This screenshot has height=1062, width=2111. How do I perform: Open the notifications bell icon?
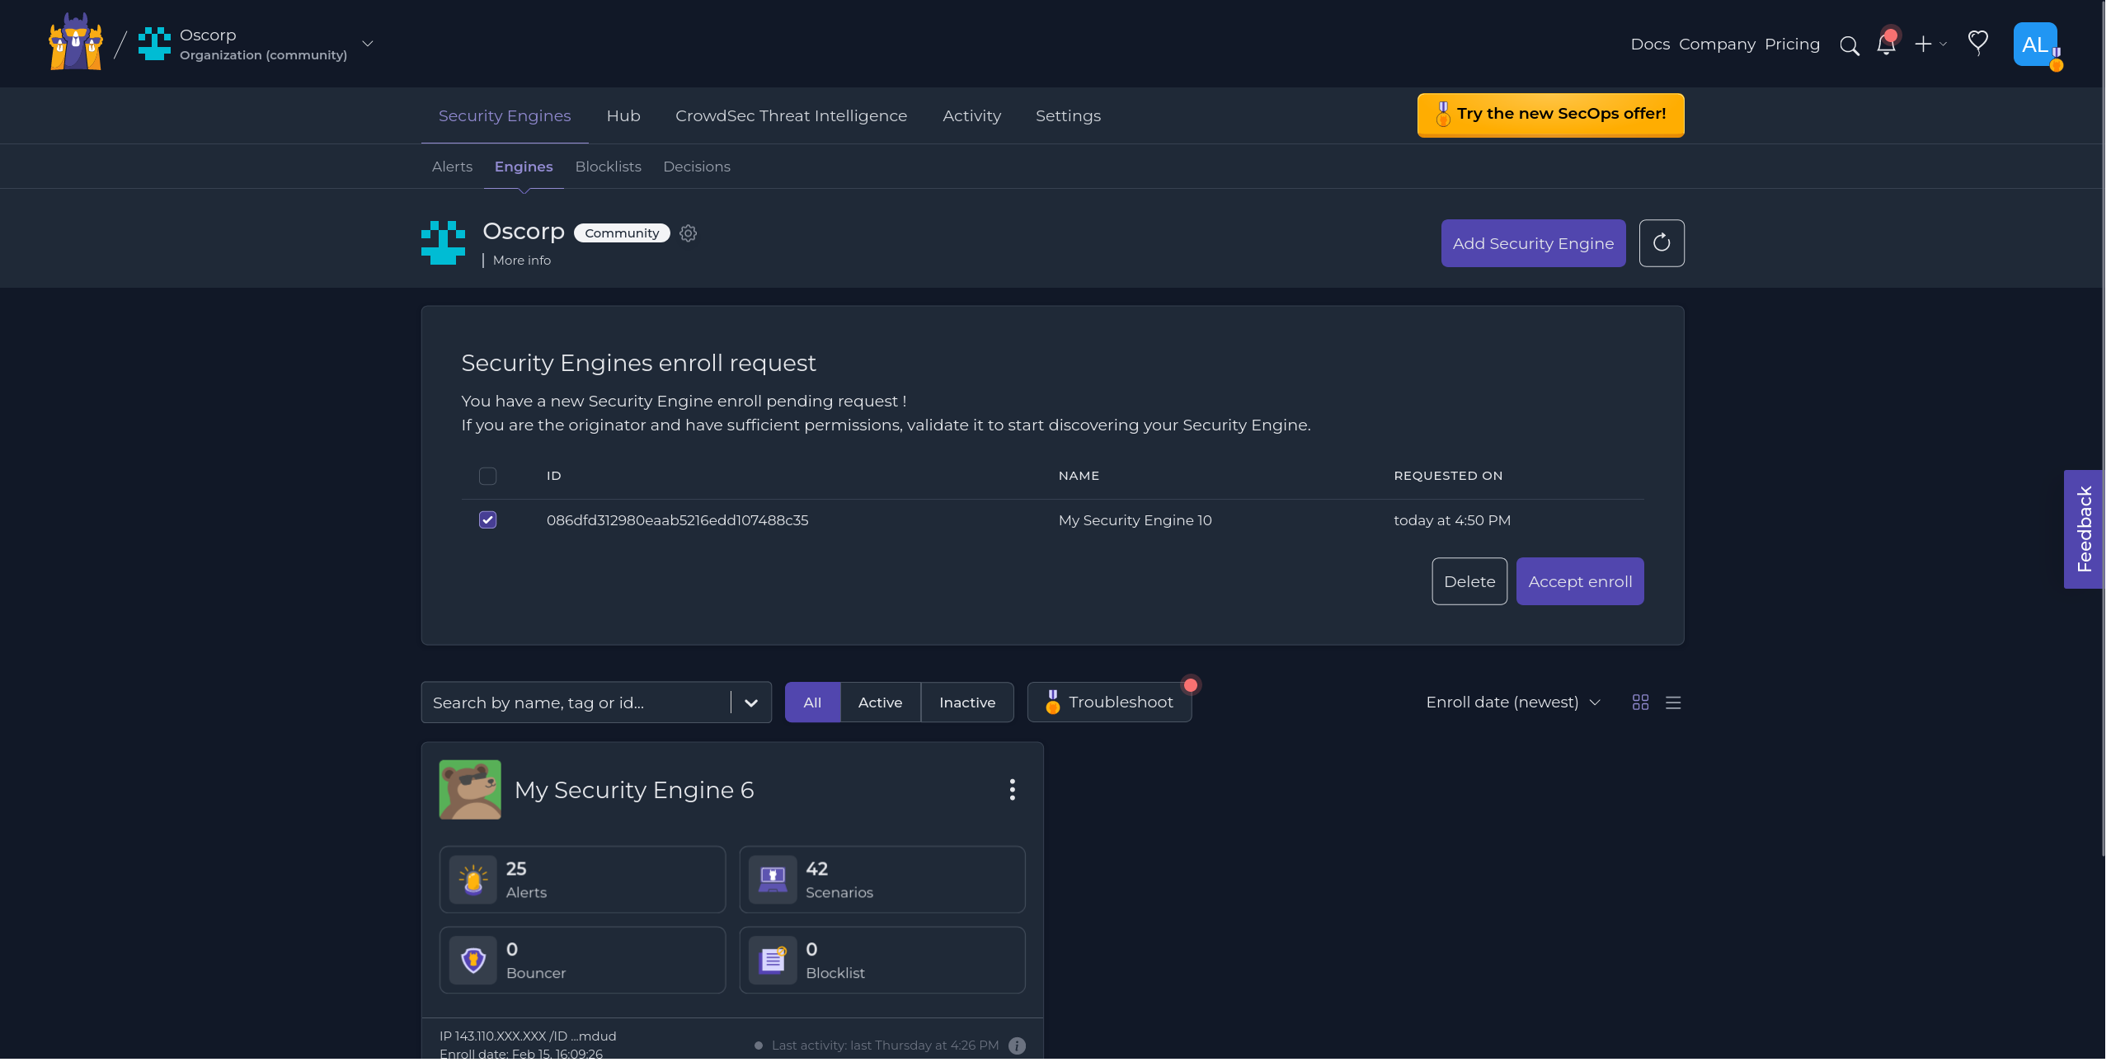[1886, 45]
